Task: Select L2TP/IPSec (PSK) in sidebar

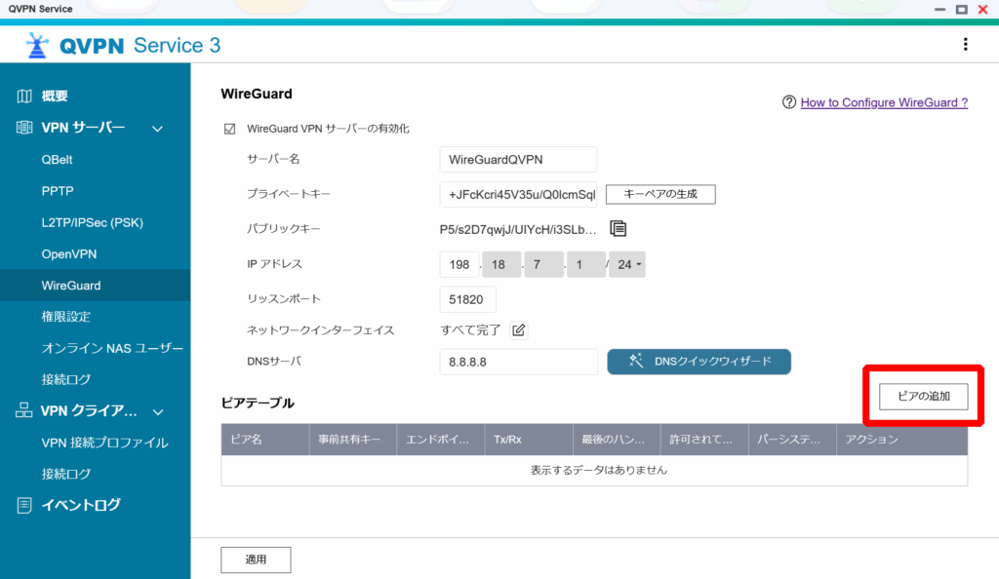Action: (92, 222)
